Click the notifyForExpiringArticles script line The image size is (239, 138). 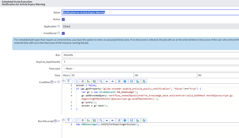(x=108, y=124)
